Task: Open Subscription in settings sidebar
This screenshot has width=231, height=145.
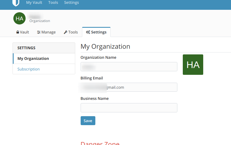Action: click(x=44, y=69)
